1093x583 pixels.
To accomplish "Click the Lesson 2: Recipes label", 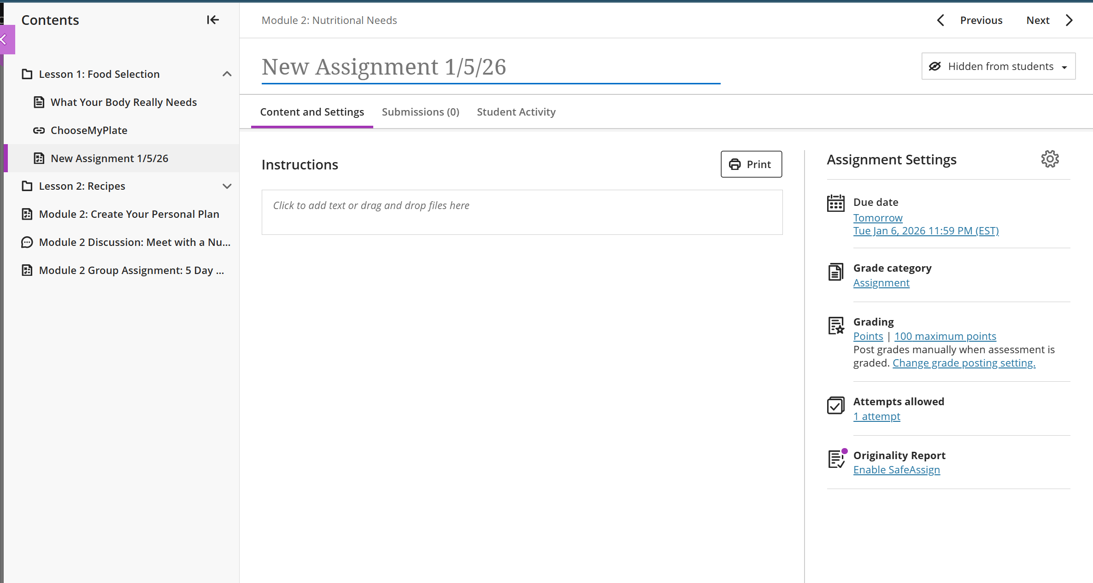I will click(x=82, y=186).
